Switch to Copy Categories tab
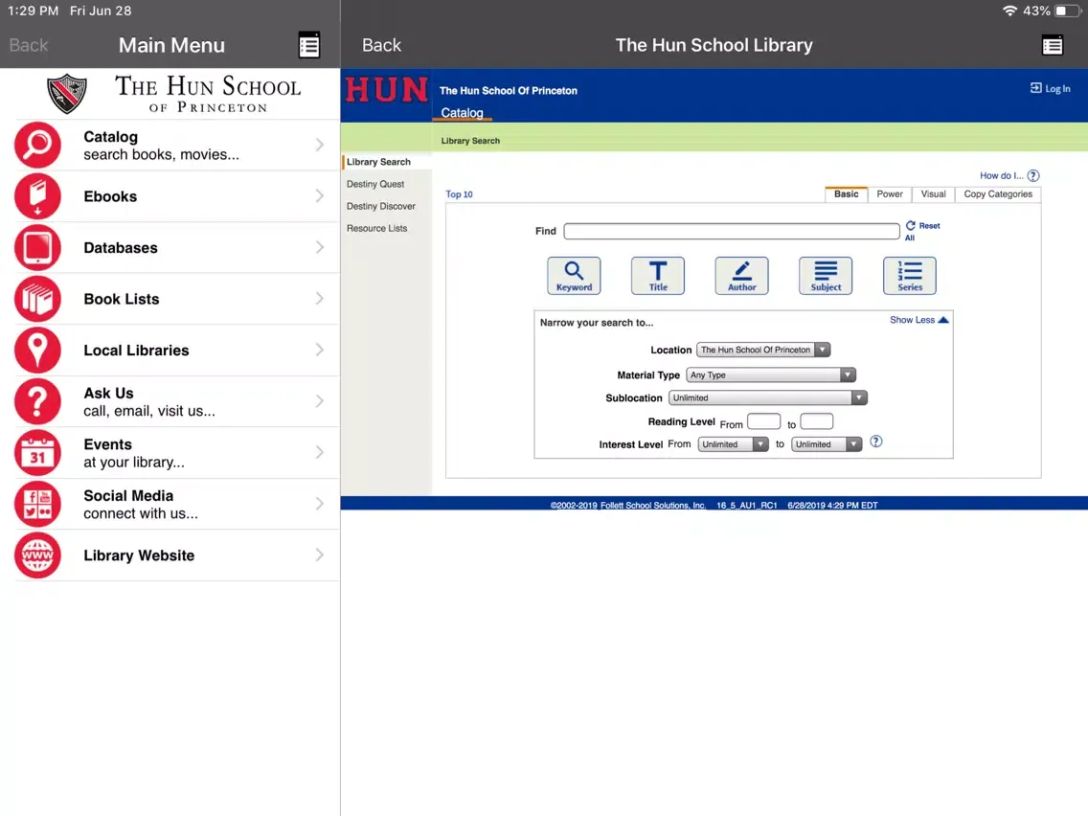Viewport: 1088px width, 816px height. click(998, 194)
